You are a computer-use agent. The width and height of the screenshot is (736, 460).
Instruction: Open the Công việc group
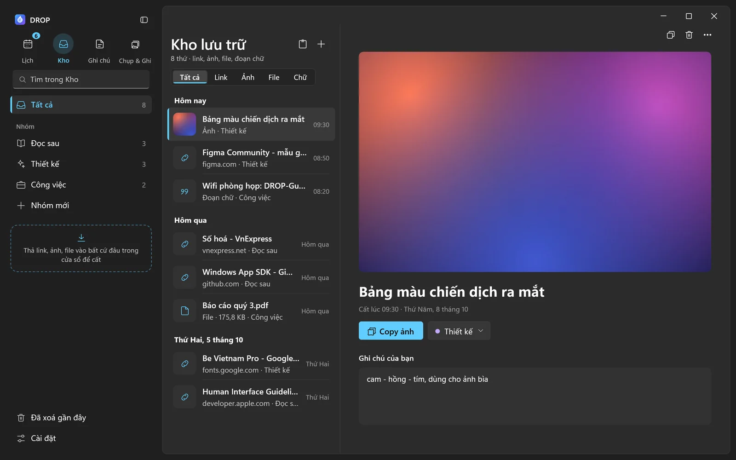pyautogui.click(x=81, y=185)
